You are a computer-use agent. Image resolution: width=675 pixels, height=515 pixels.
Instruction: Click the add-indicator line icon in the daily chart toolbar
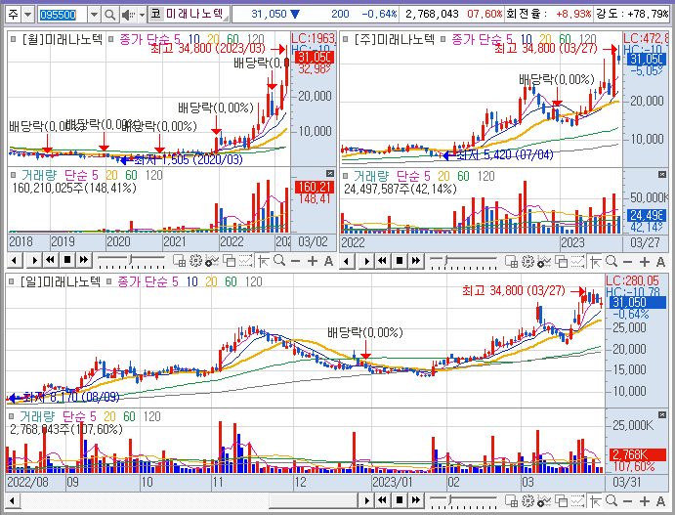pos(544,500)
